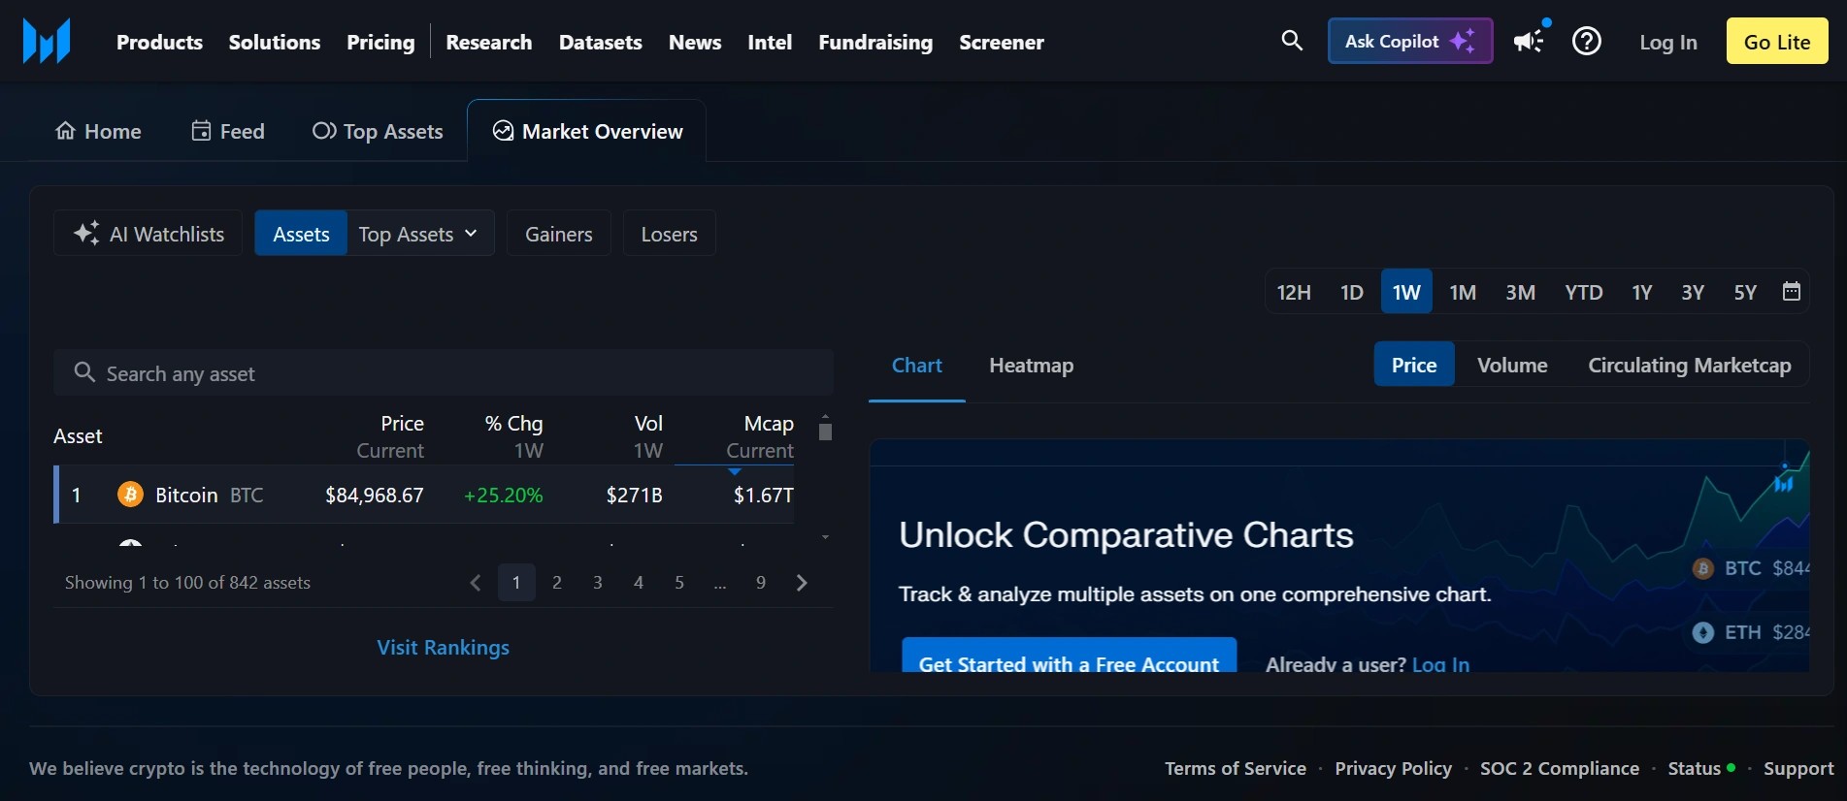Go to next page arrow in pagination
This screenshot has height=801, width=1847.
(802, 583)
